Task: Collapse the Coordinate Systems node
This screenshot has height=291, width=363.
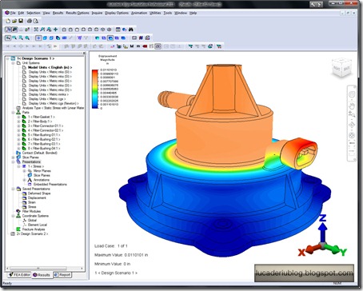Action: 13,216
